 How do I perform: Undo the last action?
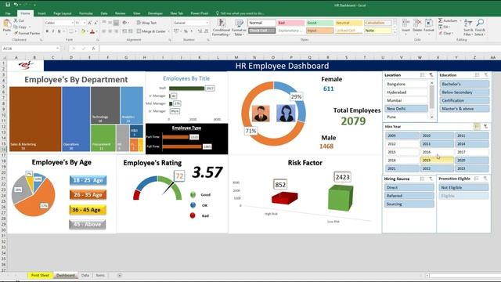click(16, 5)
